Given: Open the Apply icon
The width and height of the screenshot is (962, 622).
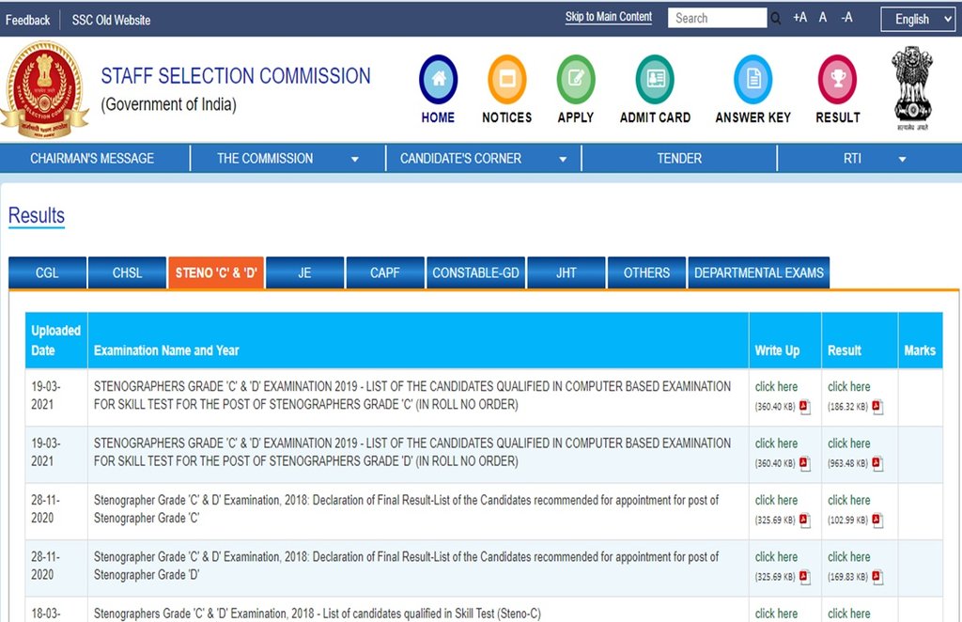Looking at the screenshot, I should click(576, 79).
